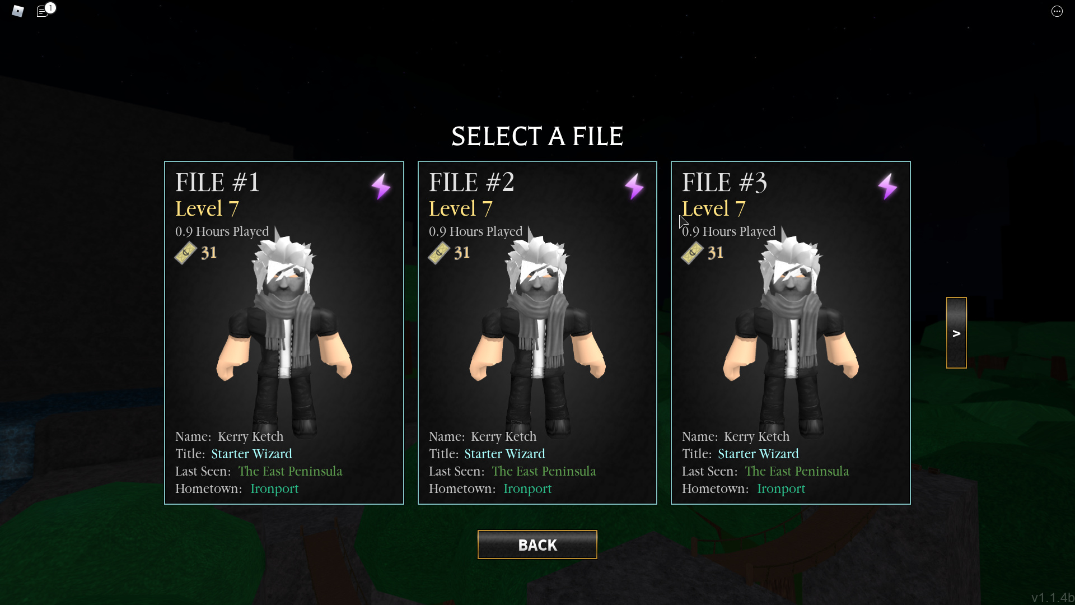Click The East Peninsula on File #2
Image resolution: width=1075 pixels, height=605 pixels.
[x=544, y=471]
